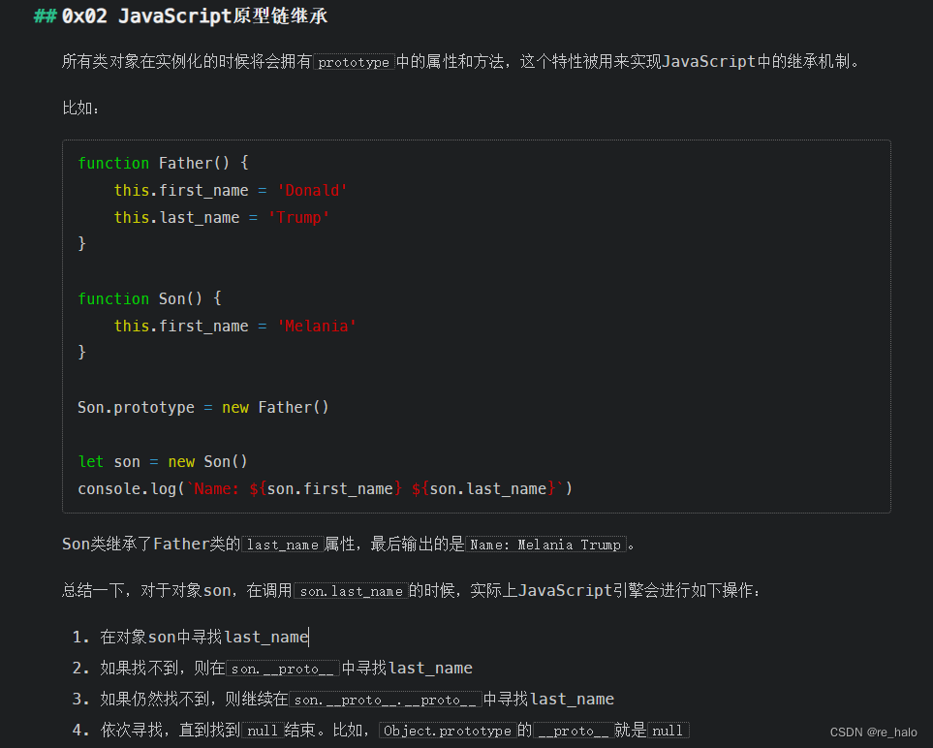Click the line "Son.prototype = new Father()"
Screen dimensions: 933x748
click(203, 407)
